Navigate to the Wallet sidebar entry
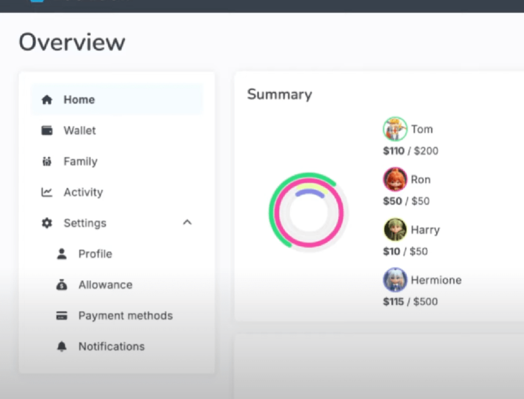The image size is (524, 399). (79, 130)
